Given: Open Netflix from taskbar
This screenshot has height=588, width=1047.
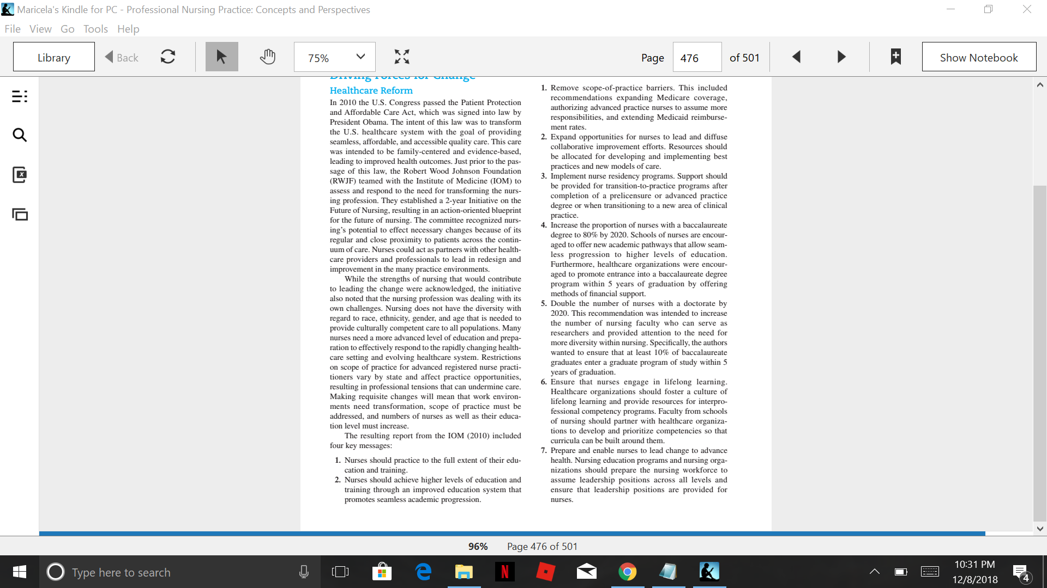Looking at the screenshot, I should point(505,572).
